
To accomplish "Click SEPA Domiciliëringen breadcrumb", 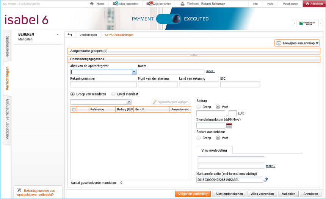I will click(119, 35).
